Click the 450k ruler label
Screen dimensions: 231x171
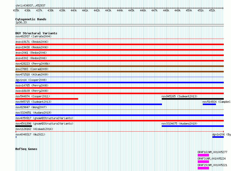pos(189,10)
